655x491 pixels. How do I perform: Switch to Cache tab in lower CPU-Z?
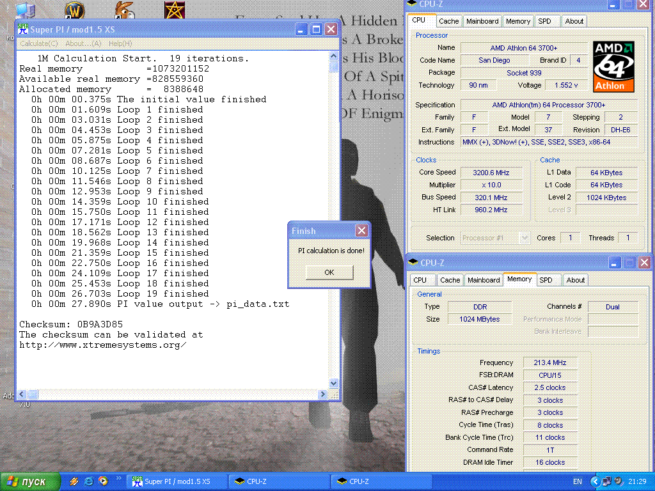click(450, 280)
